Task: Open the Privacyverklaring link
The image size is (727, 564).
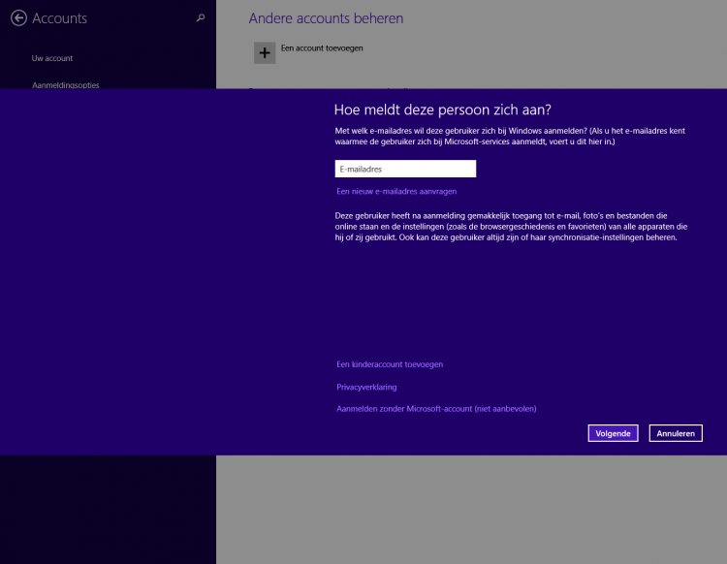Action: [x=366, y=387]
